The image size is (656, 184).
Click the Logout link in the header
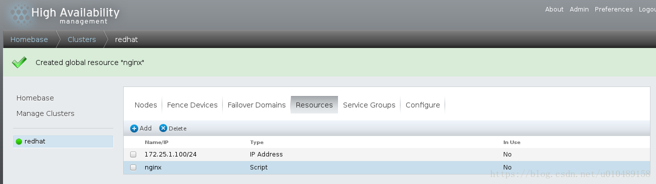pyautogui.click(x=647, y=9)
